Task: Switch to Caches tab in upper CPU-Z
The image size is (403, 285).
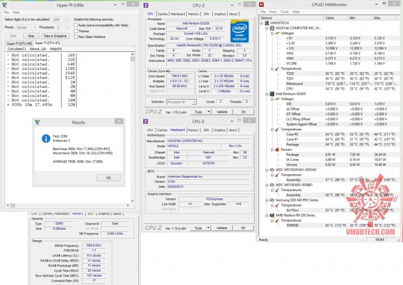Action: (163, 14)
